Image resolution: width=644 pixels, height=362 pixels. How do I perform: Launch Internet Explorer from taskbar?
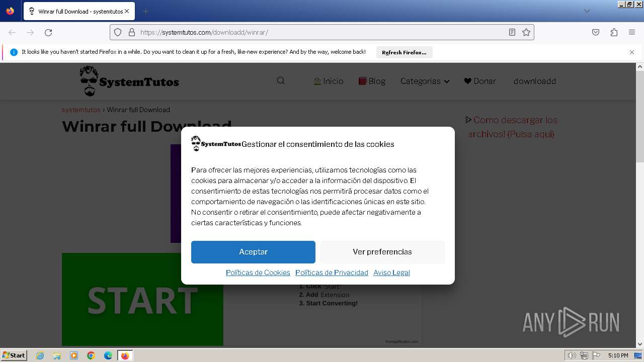[40, 355]
